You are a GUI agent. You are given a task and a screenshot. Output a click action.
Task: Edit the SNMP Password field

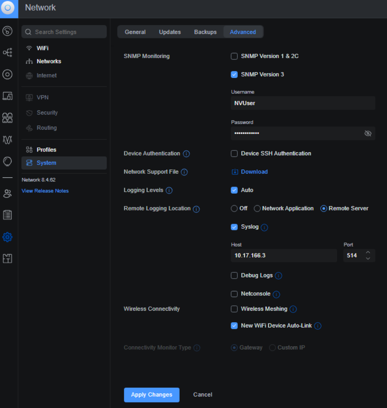point(303,133)
